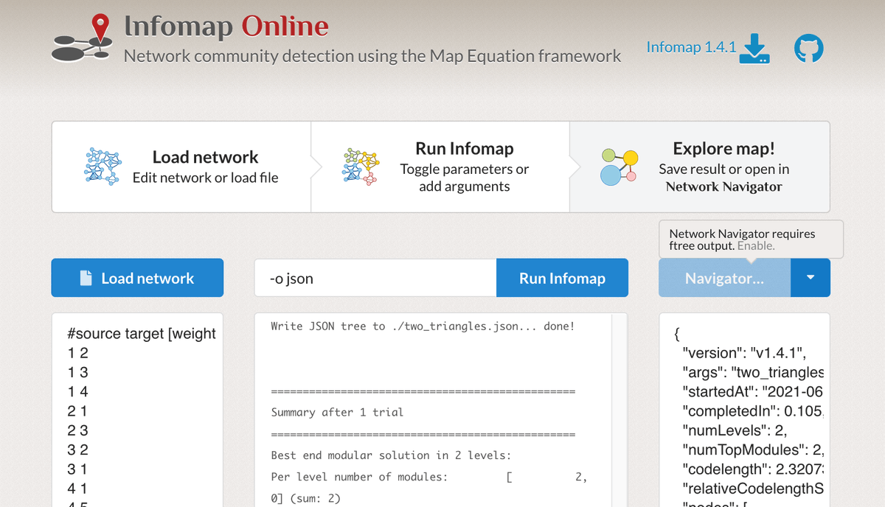
Task: Open the GitHub repository icon
Action: pos(808,49)
